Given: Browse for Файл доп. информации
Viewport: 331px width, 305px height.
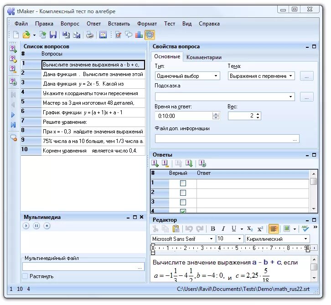Looking at the screenshot, I should pyautogui.click(x=295, y=139).
